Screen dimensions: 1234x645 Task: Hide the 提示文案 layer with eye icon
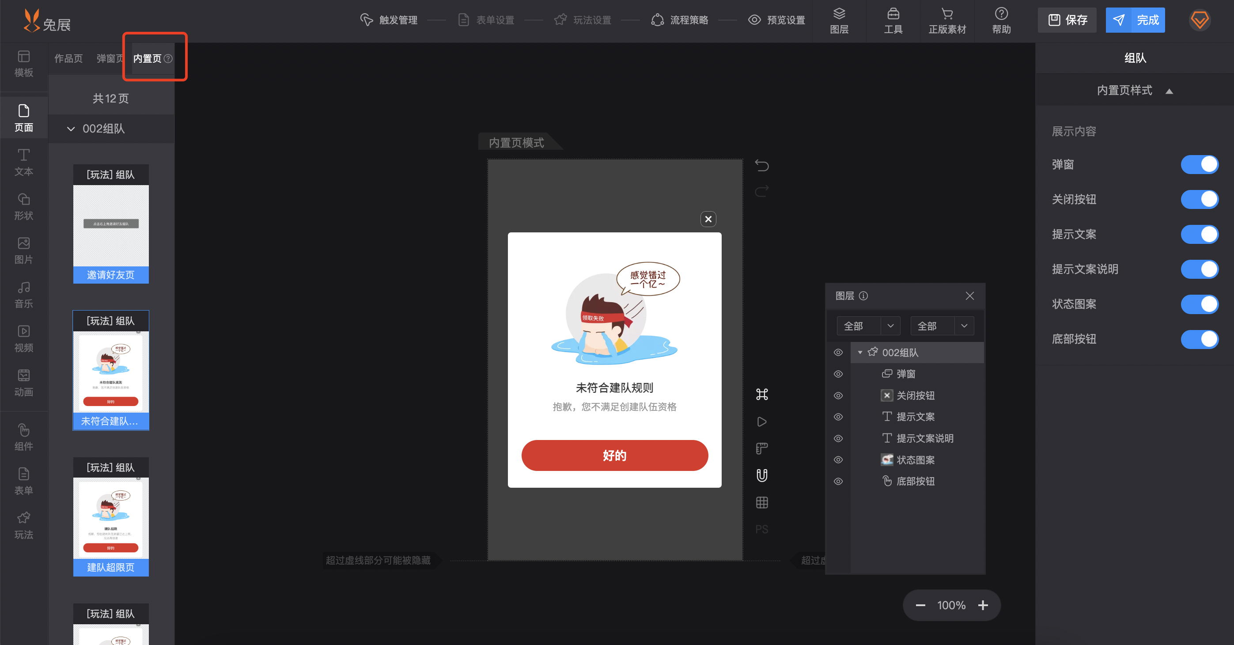tap(838, 417)
